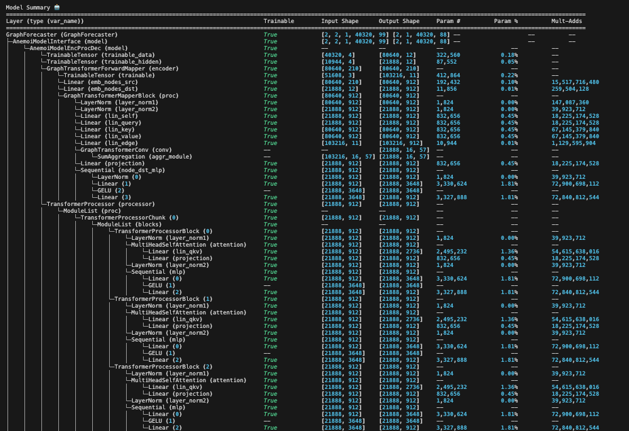The width and height of the screenshot is (629, 431).
Task: Click Mult-Adds value in the lin_key row
Action: pos(575,130)
